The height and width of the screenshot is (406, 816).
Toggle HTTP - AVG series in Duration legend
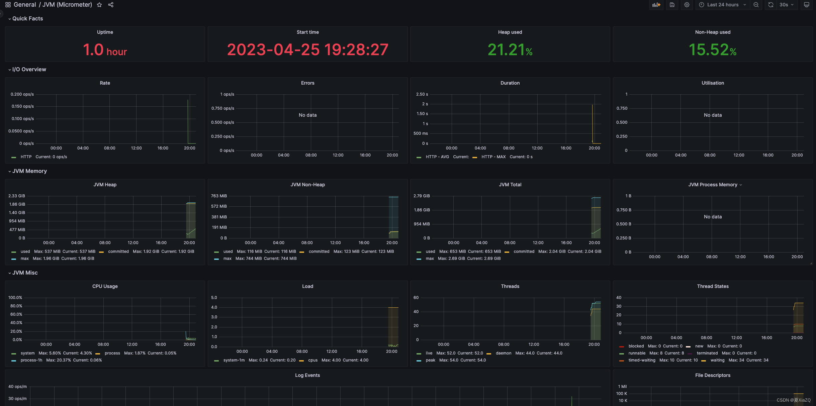437,157
